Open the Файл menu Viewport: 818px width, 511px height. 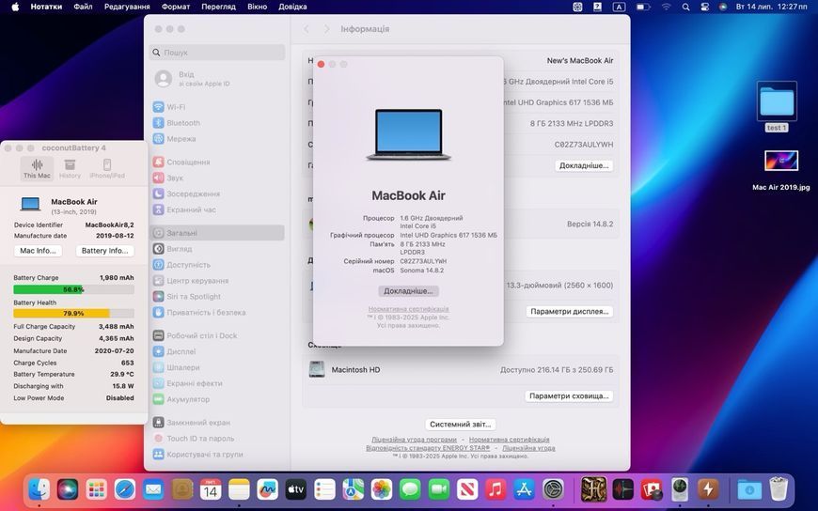[x=83, y=7]
